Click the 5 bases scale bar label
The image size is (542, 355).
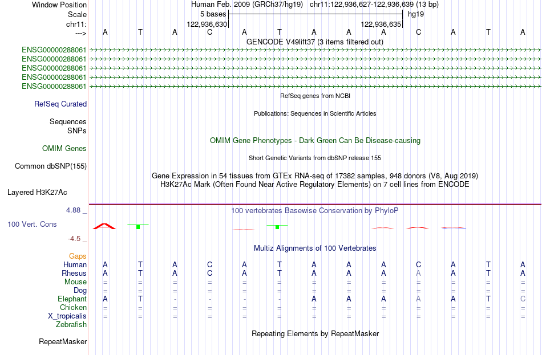click(213, 14)
